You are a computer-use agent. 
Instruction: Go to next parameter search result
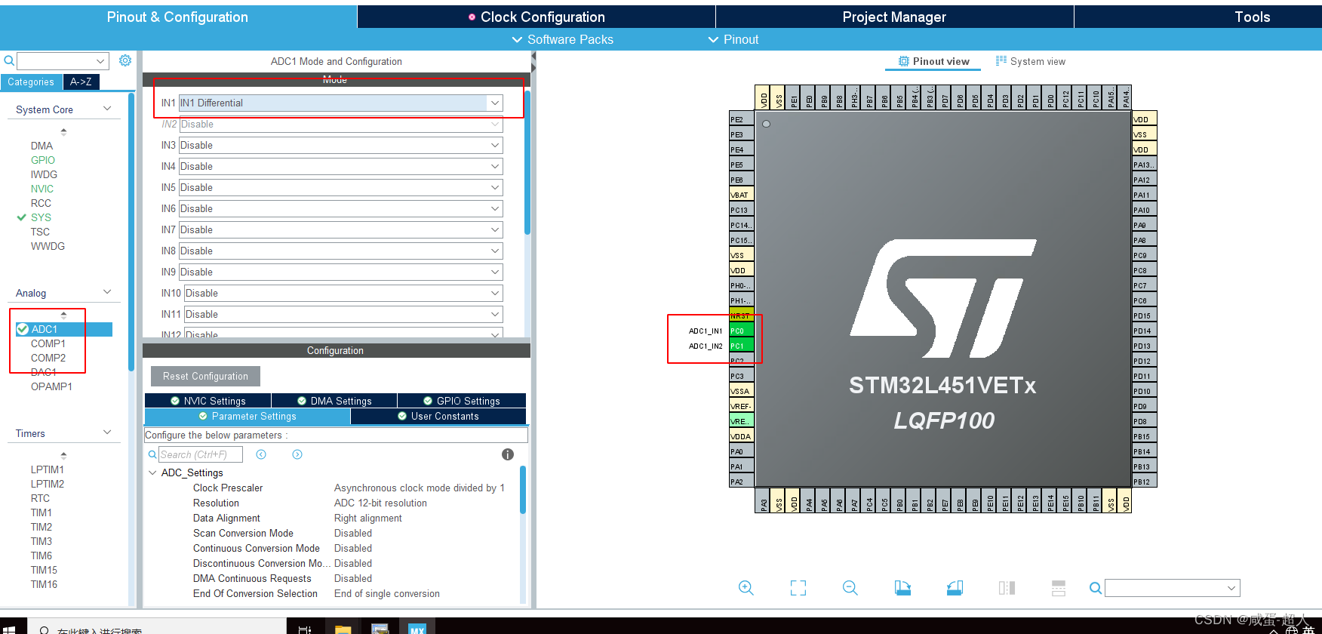(x=297, y=454)
